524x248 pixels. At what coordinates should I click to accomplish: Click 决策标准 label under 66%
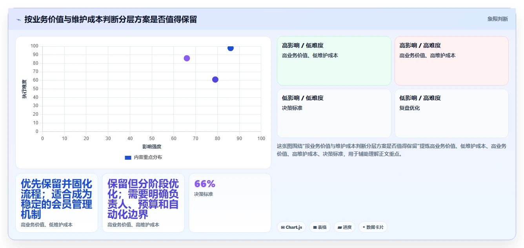[204, 194]
